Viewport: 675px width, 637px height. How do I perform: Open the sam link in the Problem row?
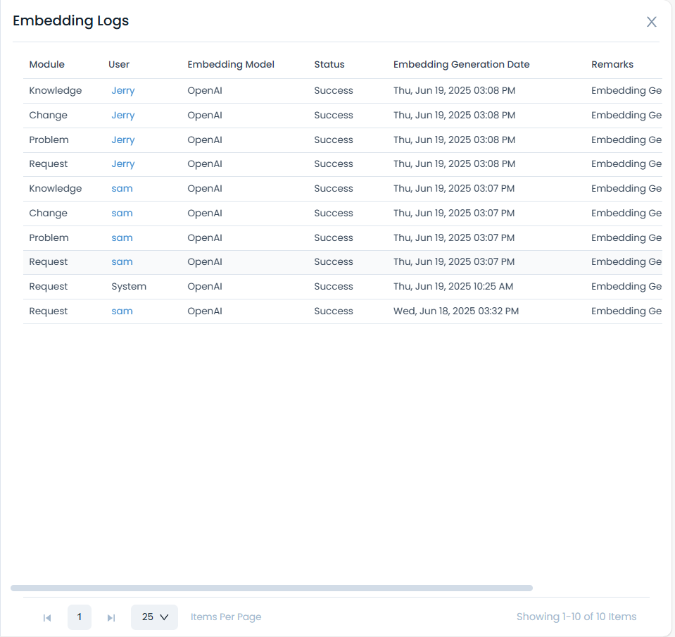pos(122,238)
